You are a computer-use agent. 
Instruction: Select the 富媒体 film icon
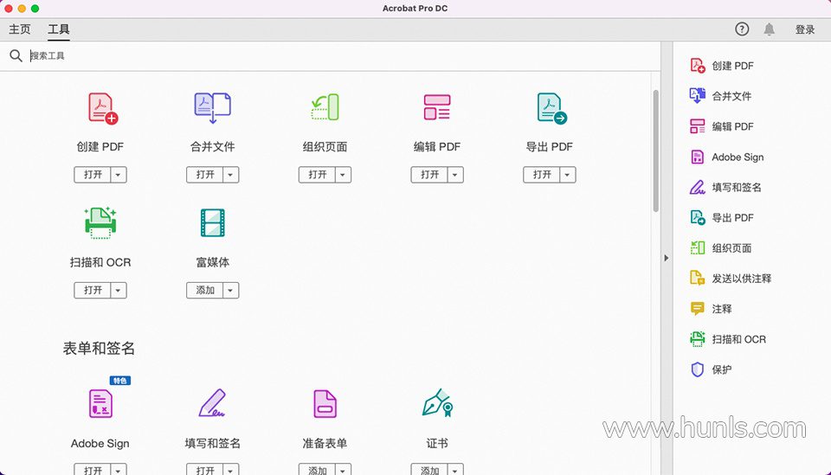pos(212,223)
